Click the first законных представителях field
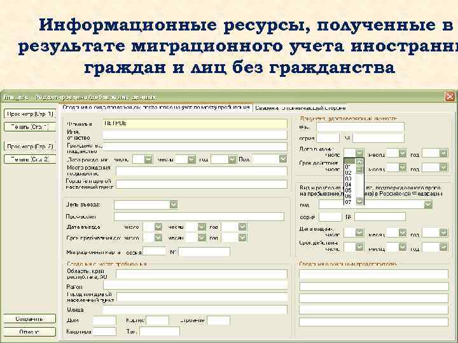 pos(373,274)
